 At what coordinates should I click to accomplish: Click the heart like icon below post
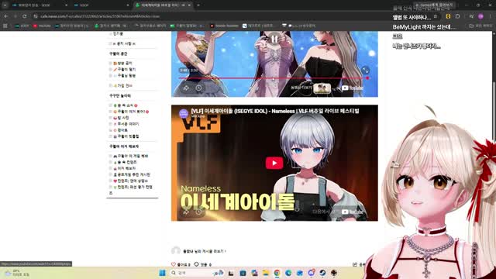coord(174,264)
